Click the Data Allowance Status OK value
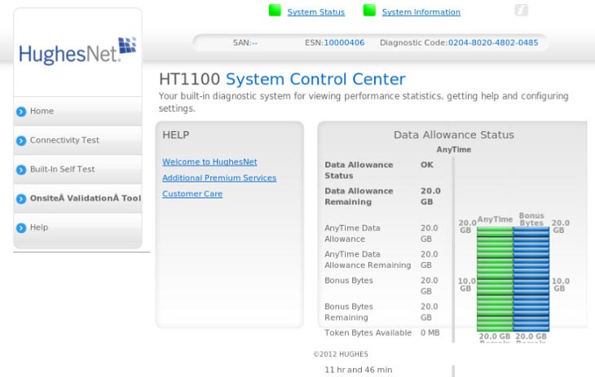 [427, 165]
